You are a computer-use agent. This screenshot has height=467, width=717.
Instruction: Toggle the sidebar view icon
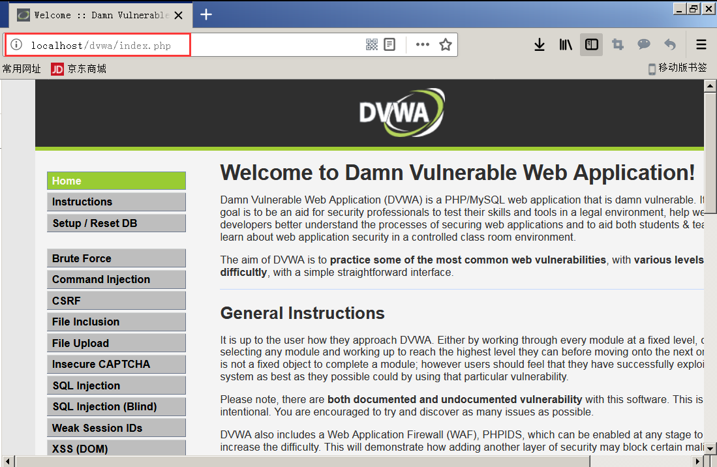pyautogui.click(x=591, y=44)
